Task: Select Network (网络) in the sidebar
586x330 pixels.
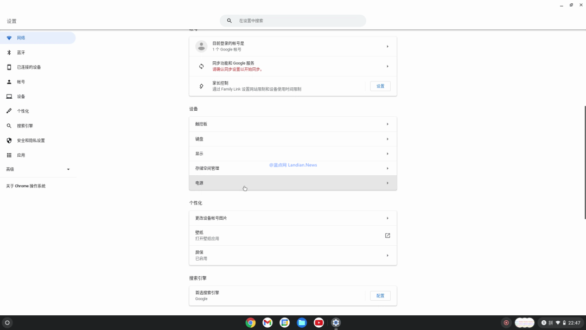Action: pyautogui.click(x=22, y=37)
